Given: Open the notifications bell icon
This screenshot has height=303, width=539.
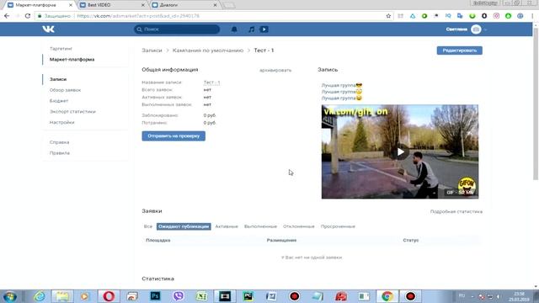Looking at the screenshot, I should [234, 29].
